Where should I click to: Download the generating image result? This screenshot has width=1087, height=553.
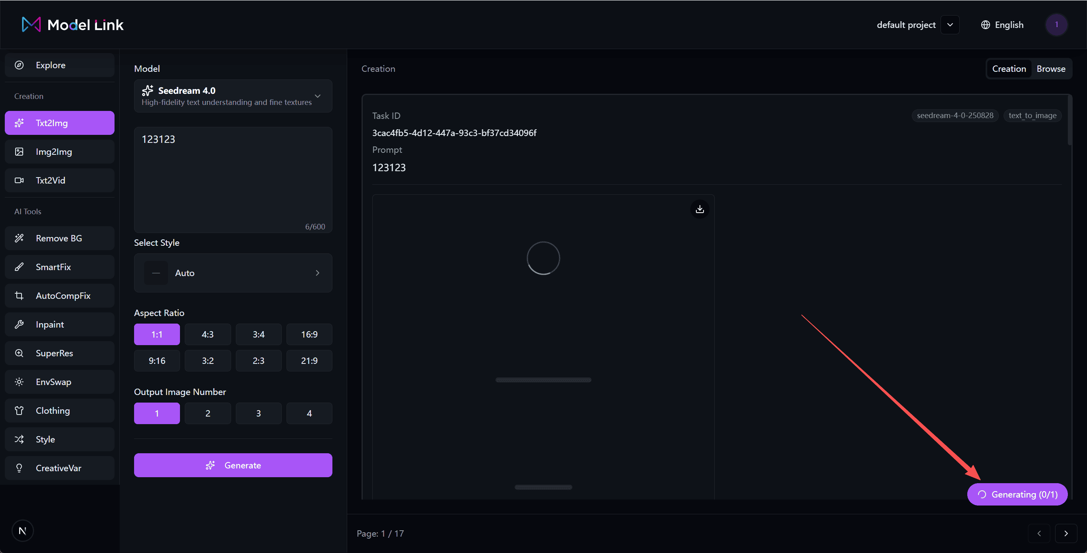click(700, 209)
